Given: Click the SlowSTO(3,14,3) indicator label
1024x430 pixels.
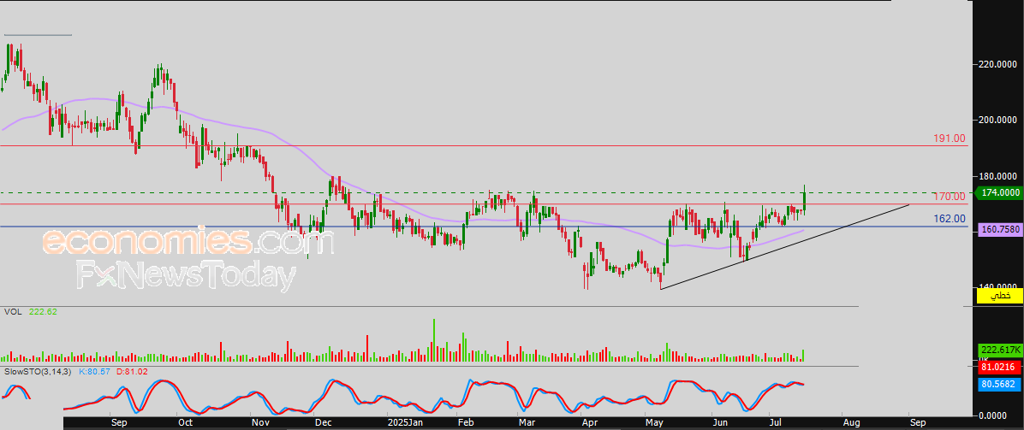Looking at the screenshot, I should pyautogui.click(x=39, y=371).
